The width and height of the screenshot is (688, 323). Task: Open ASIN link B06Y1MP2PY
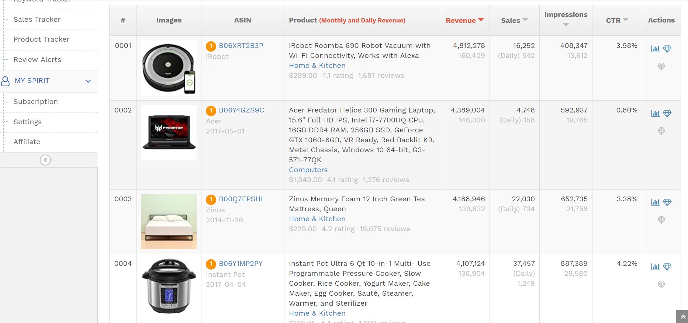(x=241, y=264)
